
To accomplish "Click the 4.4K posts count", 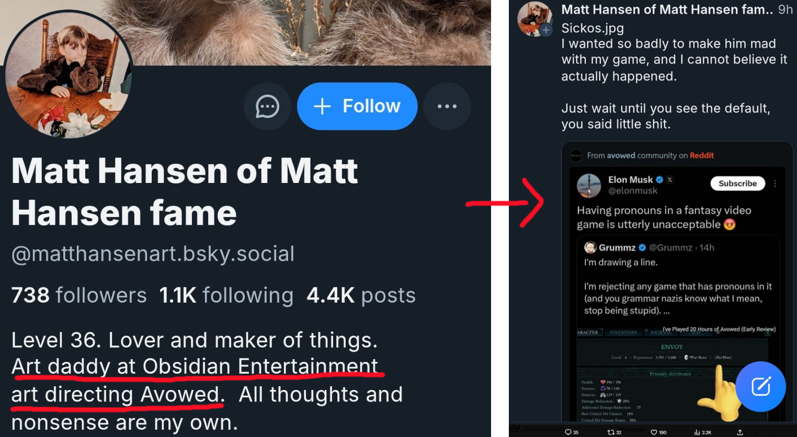I will pos(361,295).
